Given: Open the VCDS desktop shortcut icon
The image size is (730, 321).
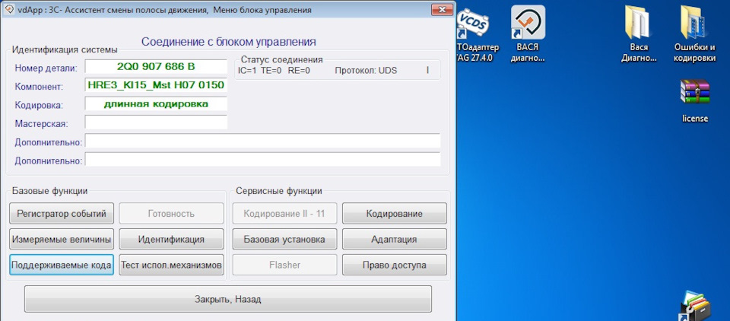Looking at the screenshot, I should (x=472, y=24).
